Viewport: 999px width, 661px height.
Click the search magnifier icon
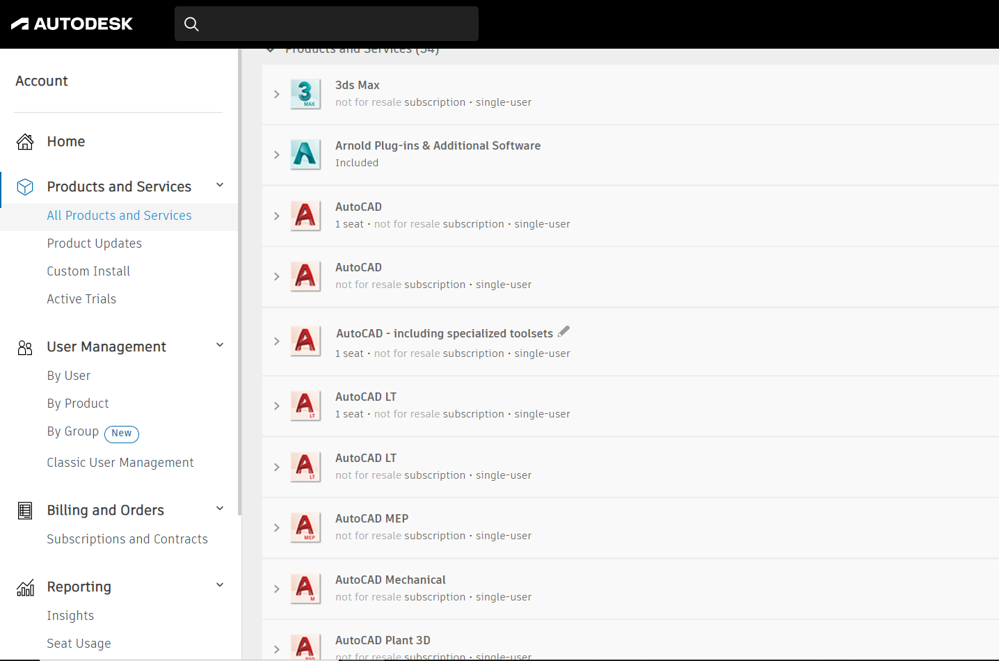(x=191, y=24)
